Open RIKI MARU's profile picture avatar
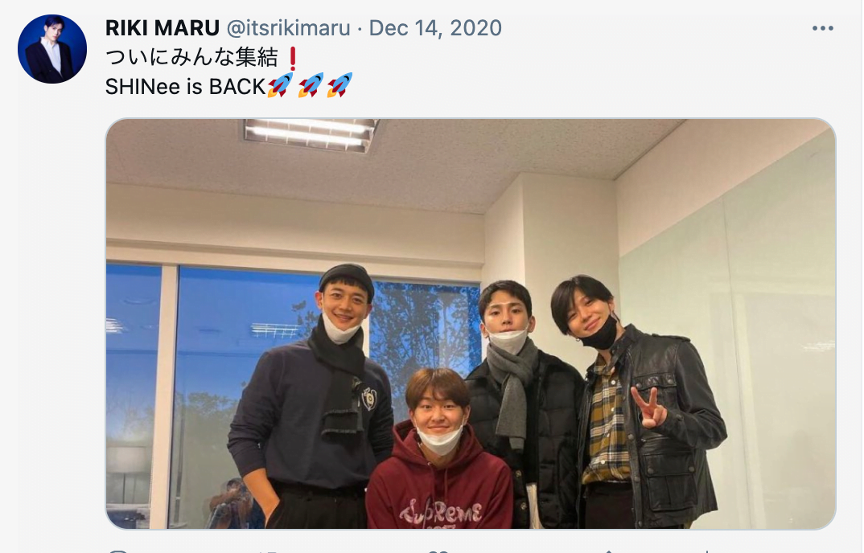 52,49
